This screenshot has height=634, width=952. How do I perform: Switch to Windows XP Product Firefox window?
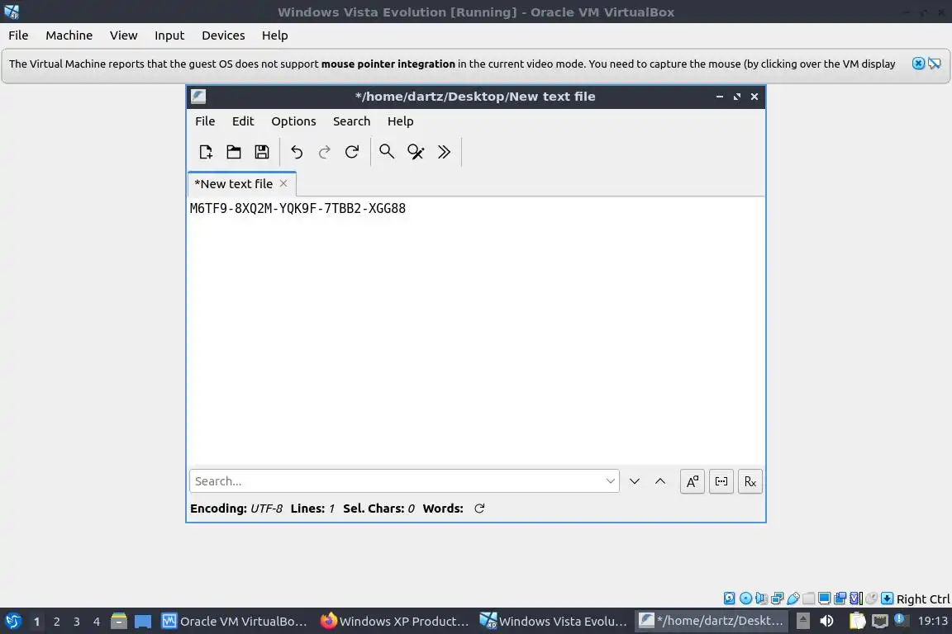pyautogui.click(x=395, y=621)
